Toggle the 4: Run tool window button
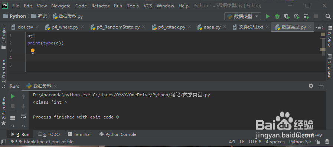This screenshot has width=333, height=147. click(x=20, y=134)
